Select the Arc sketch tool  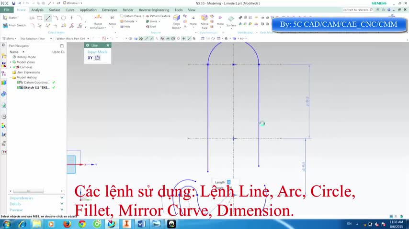click(56, 18)
